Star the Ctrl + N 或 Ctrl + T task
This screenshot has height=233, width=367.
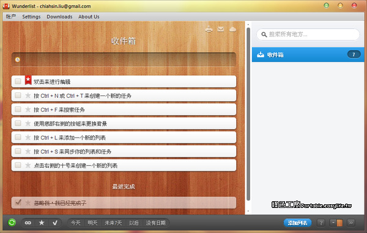28,95
